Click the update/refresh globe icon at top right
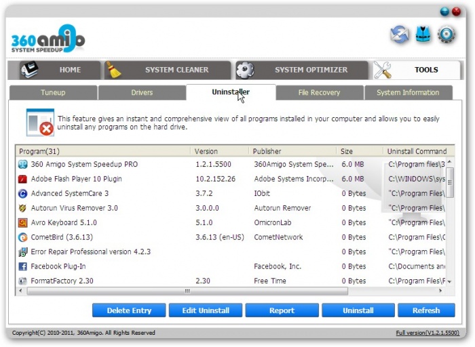Image resolution: width=475 pixels, height=347 pixels. tap(399, 35)
